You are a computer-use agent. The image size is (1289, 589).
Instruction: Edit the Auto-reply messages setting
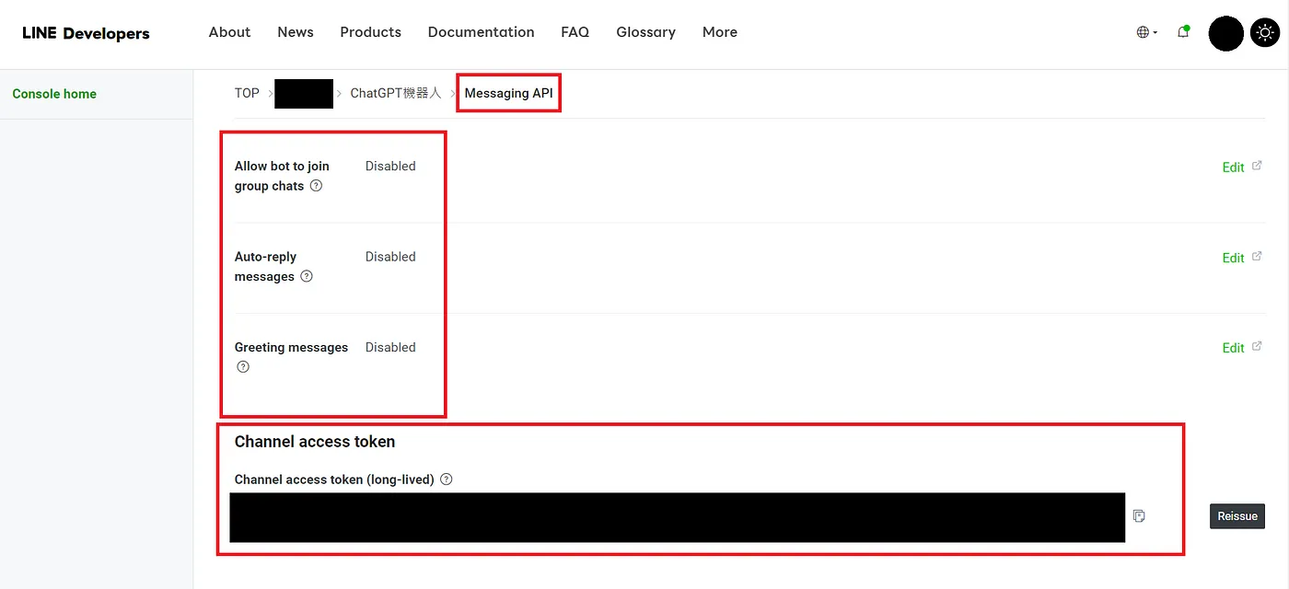pyautogui.click(x=1233, y=258)
